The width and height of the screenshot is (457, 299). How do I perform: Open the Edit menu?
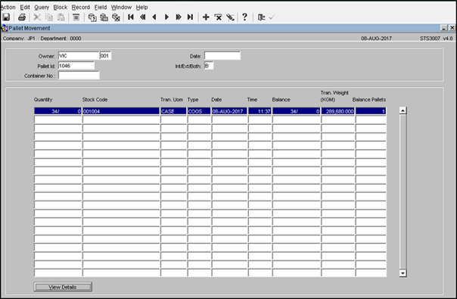tap(25, 7)
